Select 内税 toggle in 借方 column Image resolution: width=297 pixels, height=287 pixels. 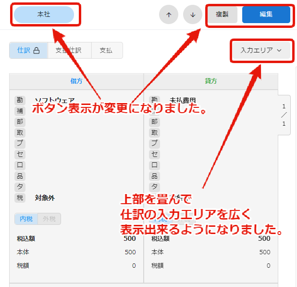tap(26, 219)
